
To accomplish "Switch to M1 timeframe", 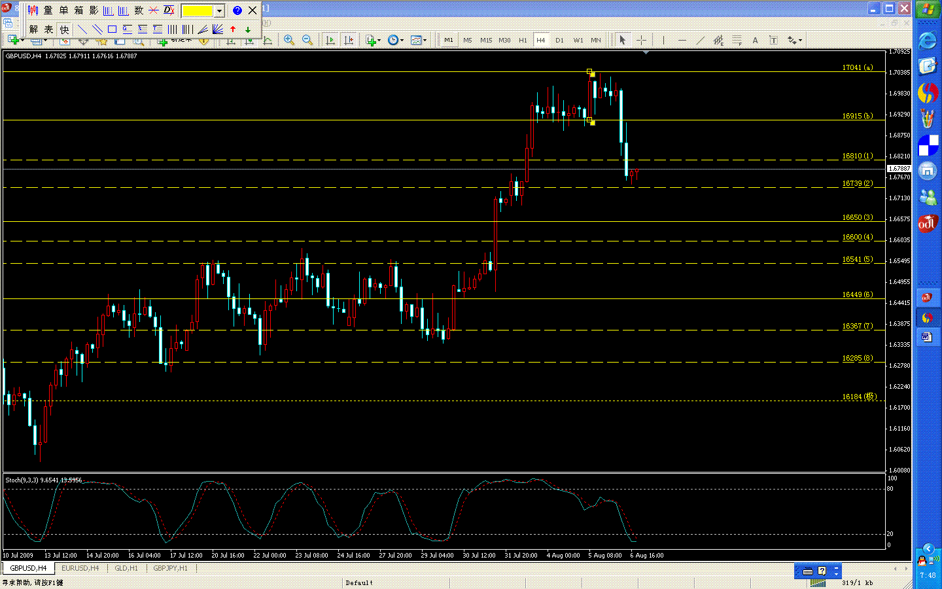I will tap(449, 40).
